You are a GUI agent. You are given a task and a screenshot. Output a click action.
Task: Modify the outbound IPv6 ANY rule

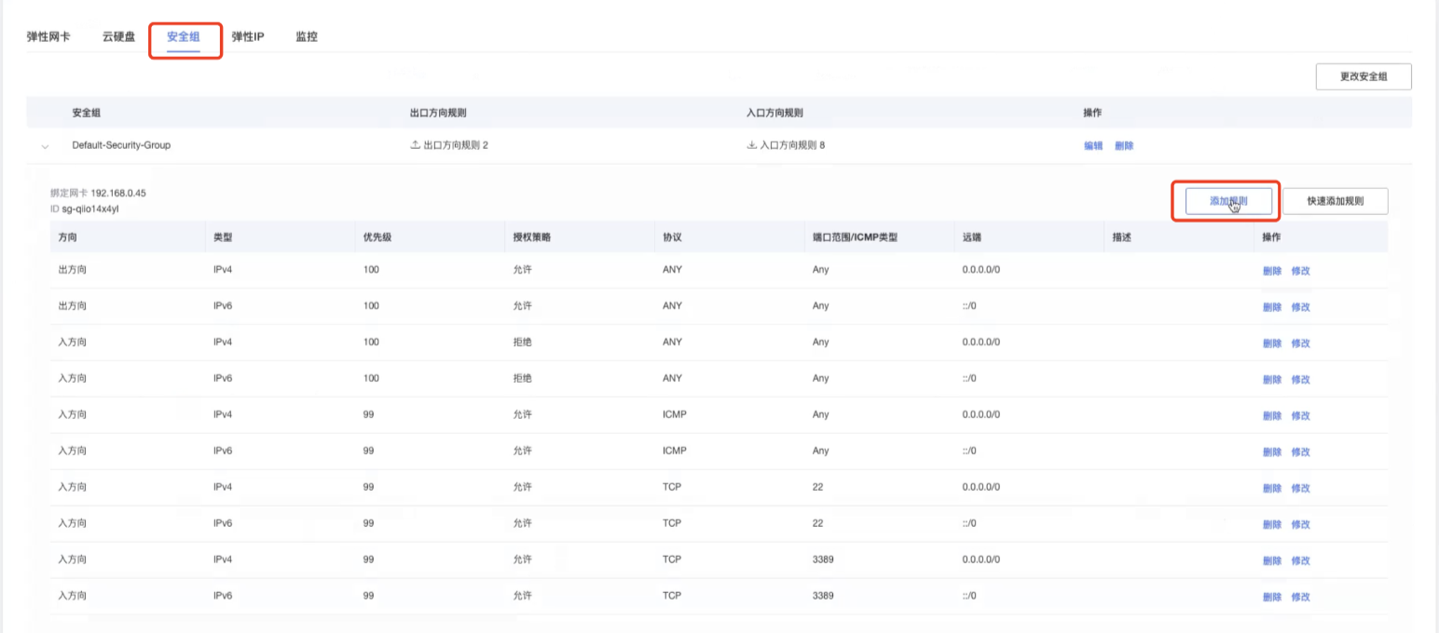tap(1301, 307)
